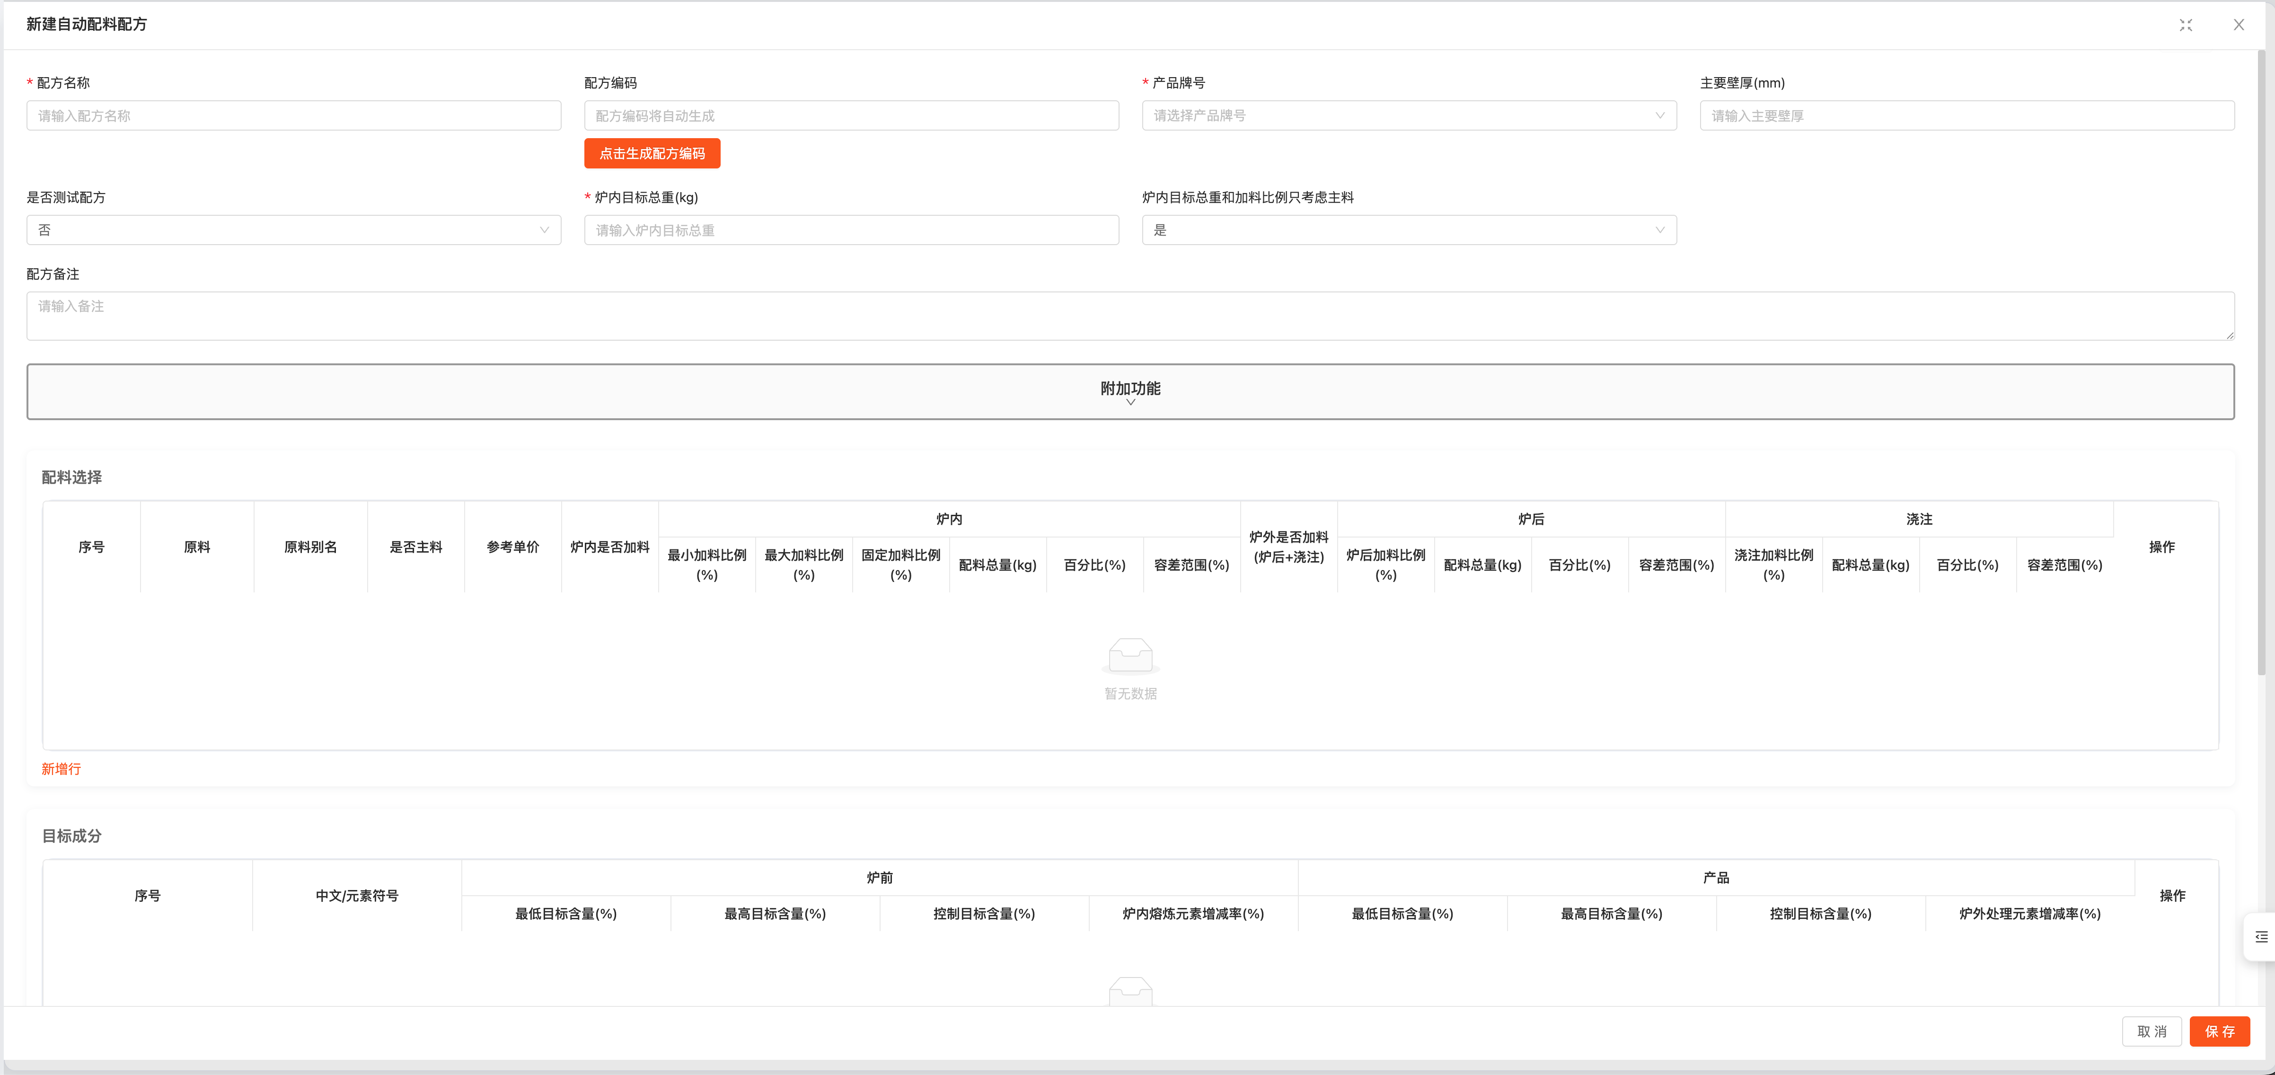Click the 产品牌号 dropdown arrow
Screen dimensions: 2275x1075
click(1659, 116)
